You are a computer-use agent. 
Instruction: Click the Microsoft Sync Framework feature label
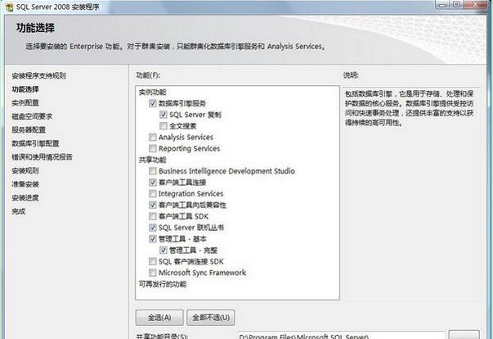point(202,273)
